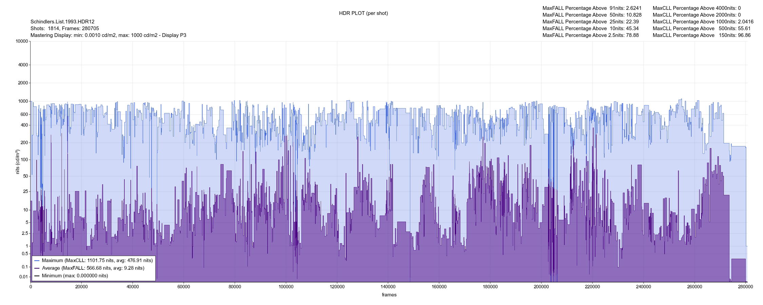Image resolution: width=763 pixels, height=305 pixels.
Task: Click the HDR PLOT (per shot) title
Action: coord(363,13)
